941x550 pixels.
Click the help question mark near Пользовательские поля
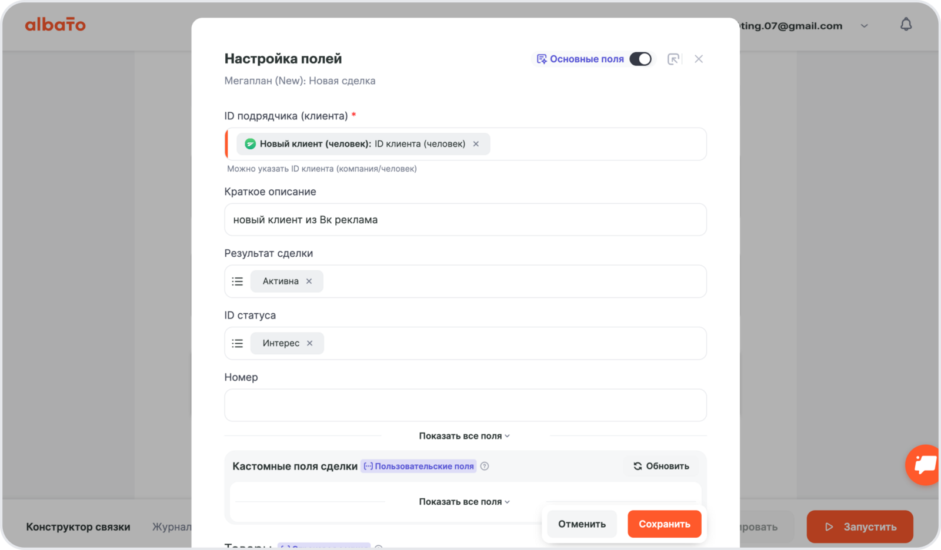[x=485, y=466]
